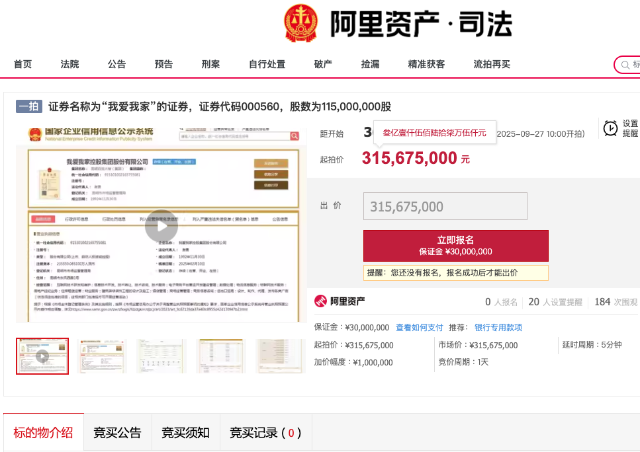
Task: Click the 立即报名 deposit button
Action: pos(456,246)
